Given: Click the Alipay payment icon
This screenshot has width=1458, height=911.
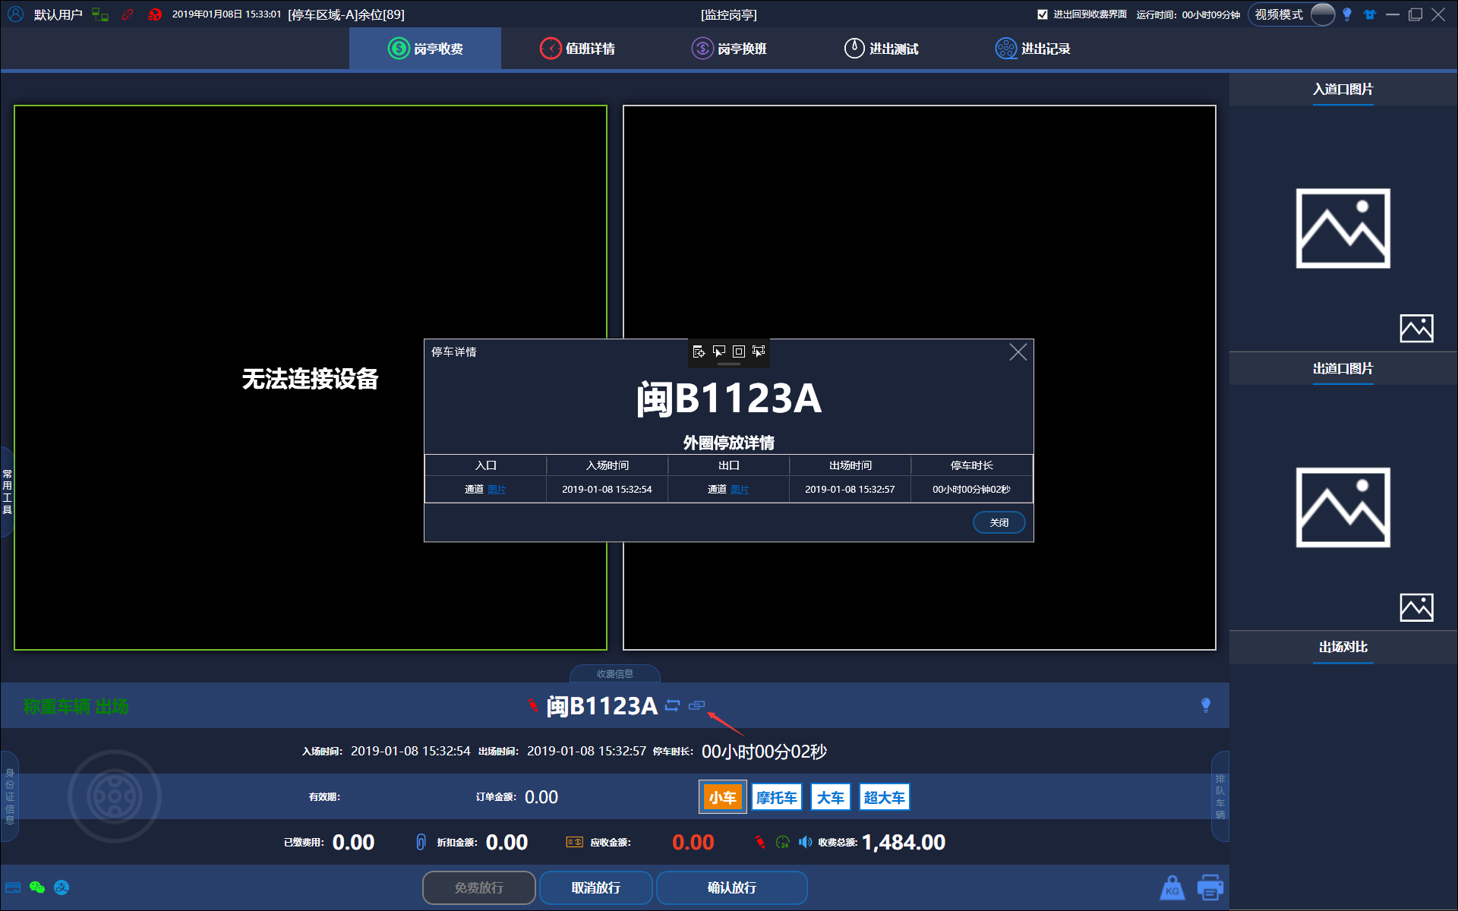Looking at the screenshot, I should pos(62,887).
